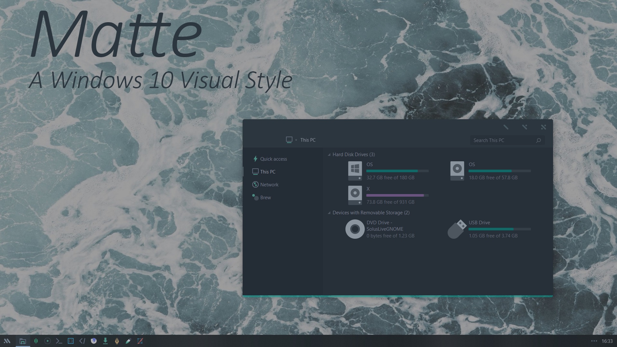This screenshot has width=617, height=347.
Task: Minimize the This PC explorer window
Action: (x=506, y=127)
